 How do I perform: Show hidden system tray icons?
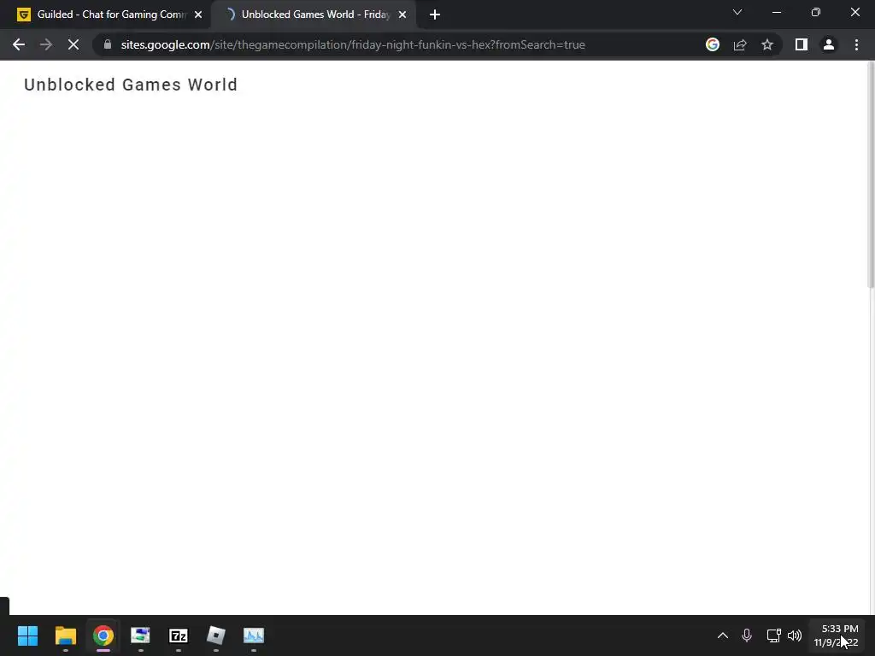(x=723, y=635)
